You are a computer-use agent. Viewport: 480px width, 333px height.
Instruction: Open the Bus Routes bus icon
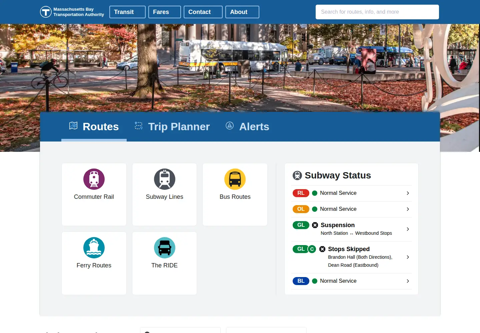(235, 179)
